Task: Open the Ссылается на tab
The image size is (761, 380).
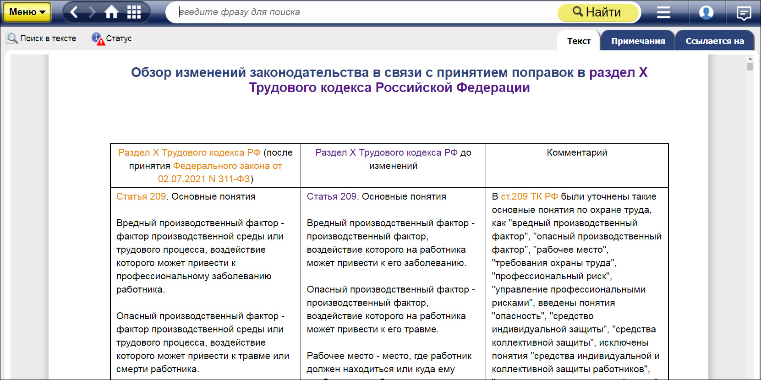Action: tap(714, 41)
